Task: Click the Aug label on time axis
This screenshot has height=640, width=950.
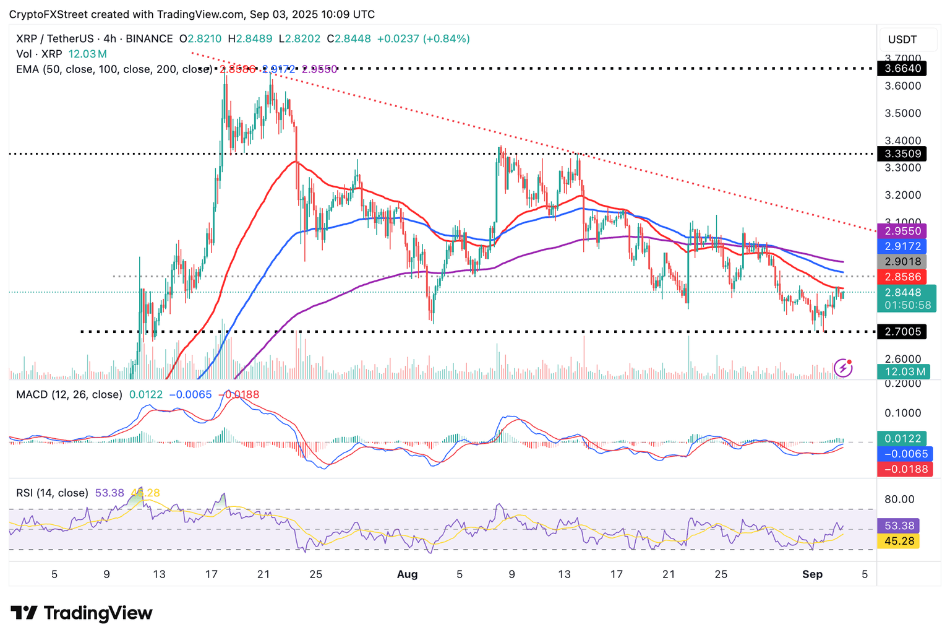Action: click(407, 574)
